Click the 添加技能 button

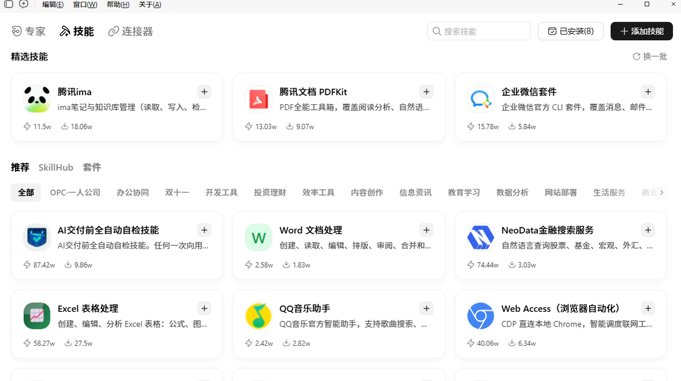tap(642, 31)
